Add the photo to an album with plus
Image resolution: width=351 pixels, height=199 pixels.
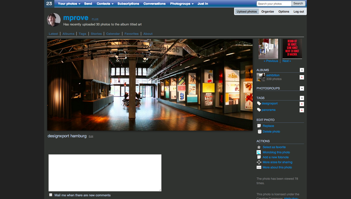[x=302, y=70]
